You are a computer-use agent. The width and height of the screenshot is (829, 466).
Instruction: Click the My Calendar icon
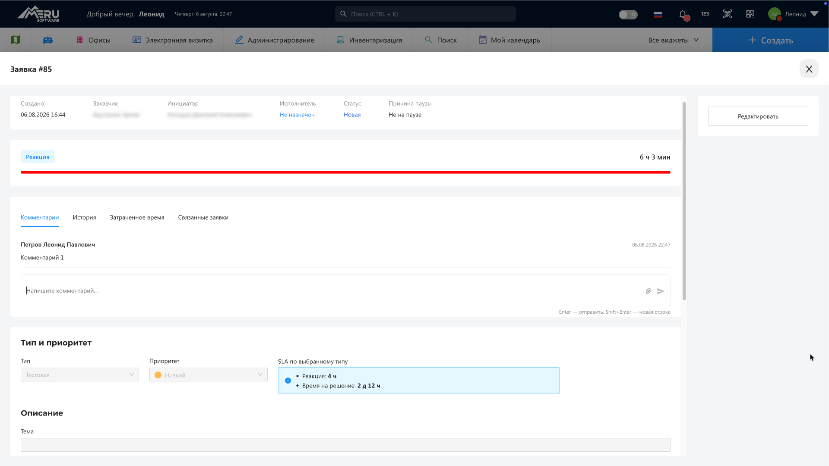click(x=483, y=40)
